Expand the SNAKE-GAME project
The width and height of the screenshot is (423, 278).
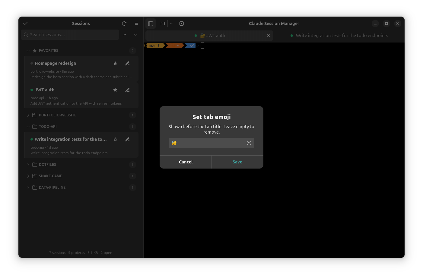28,176
